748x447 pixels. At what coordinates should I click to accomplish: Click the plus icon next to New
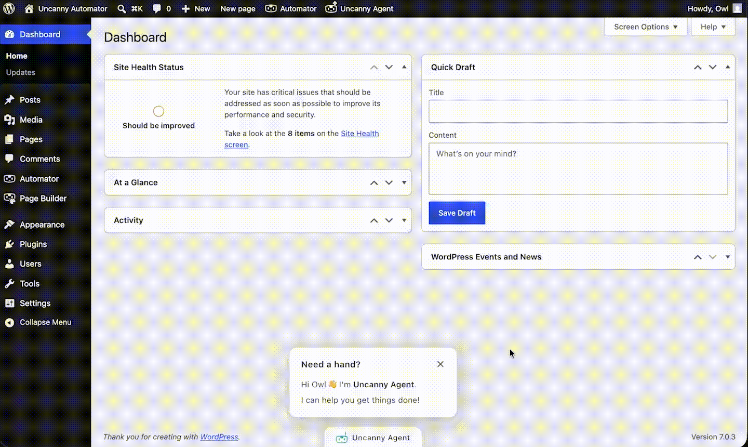point(185,8)
